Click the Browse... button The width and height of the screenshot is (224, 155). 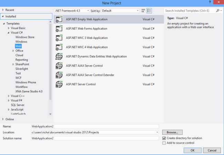click(x=172, y=132)
